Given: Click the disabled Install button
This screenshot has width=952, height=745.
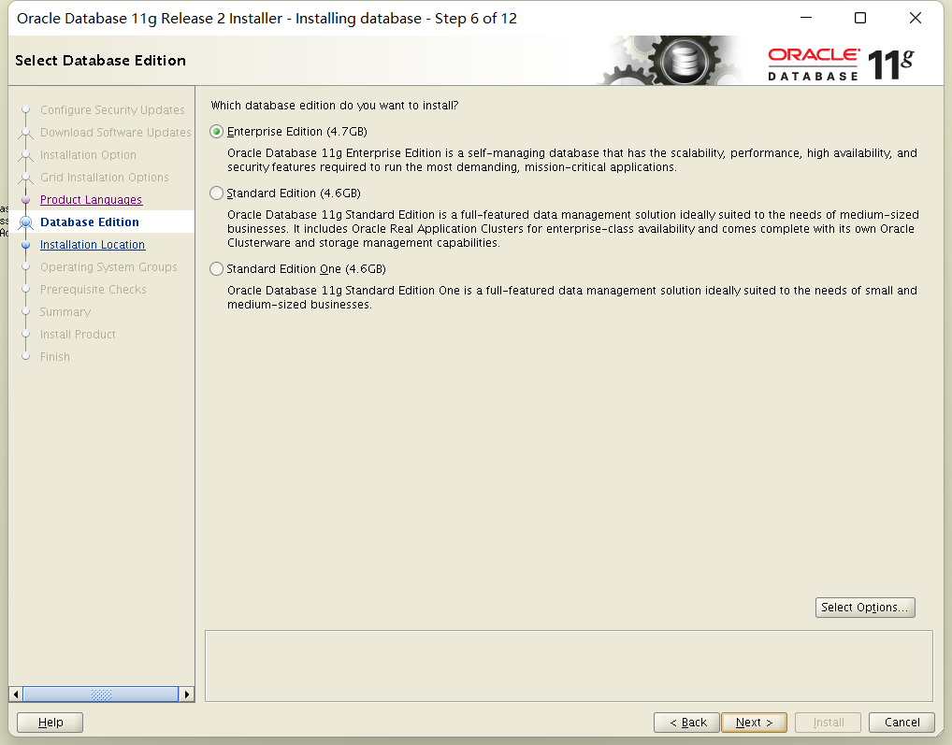Looking at the screenshot, I should 829,722.
